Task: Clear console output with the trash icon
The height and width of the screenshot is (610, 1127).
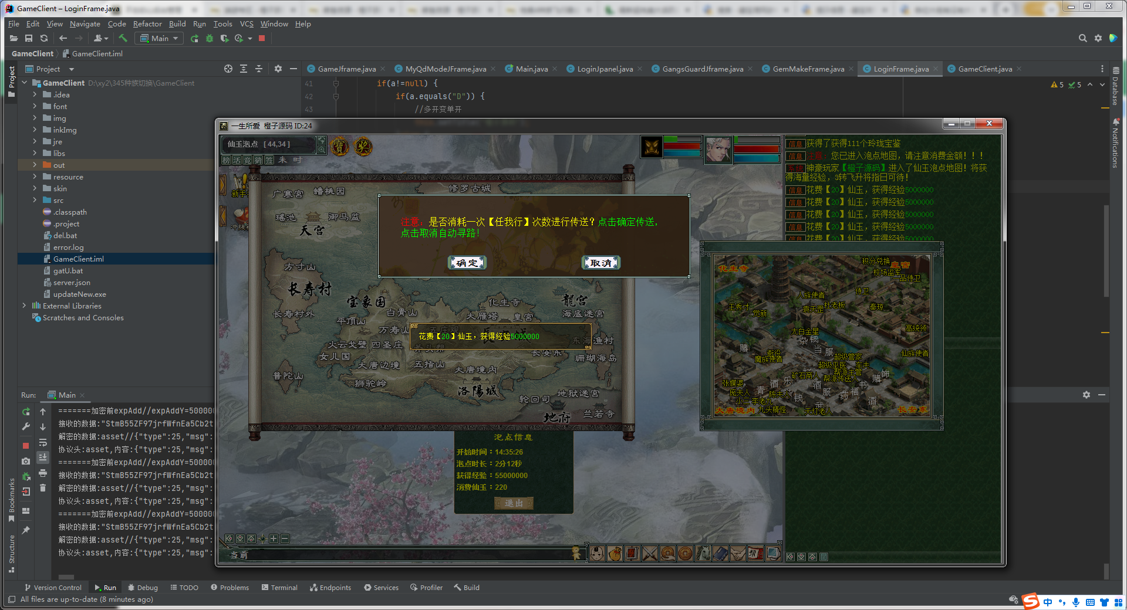Action: (x=43, y=488)
